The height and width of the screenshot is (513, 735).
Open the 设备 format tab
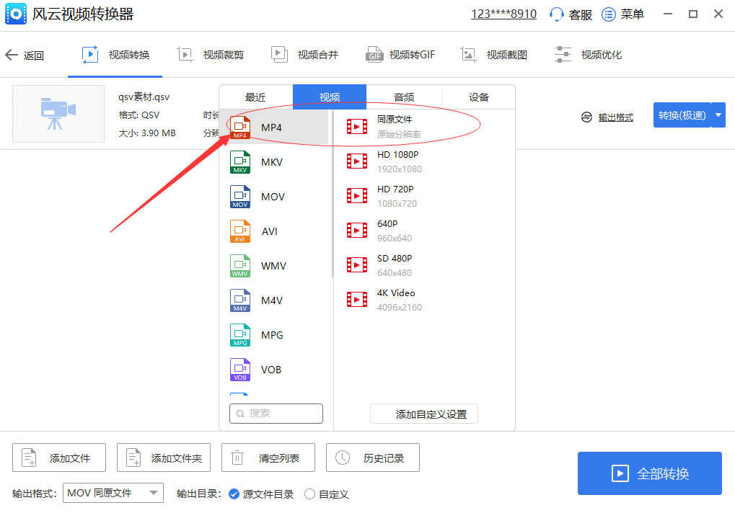[479, 97]
